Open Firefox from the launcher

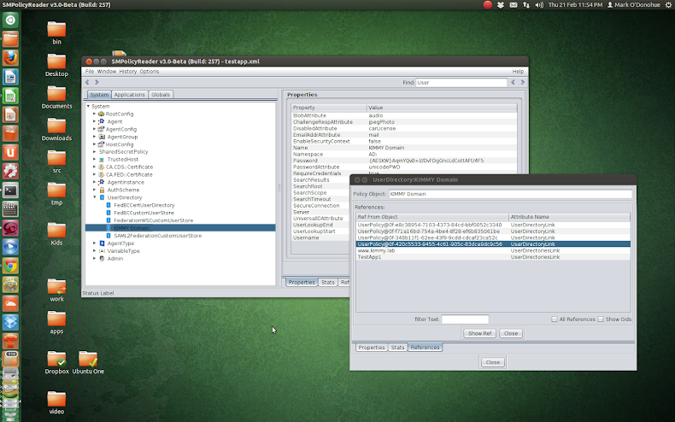pos(10,57)
